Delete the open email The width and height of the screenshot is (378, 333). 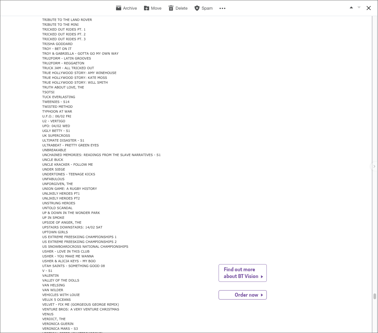[x=178, y=8]
